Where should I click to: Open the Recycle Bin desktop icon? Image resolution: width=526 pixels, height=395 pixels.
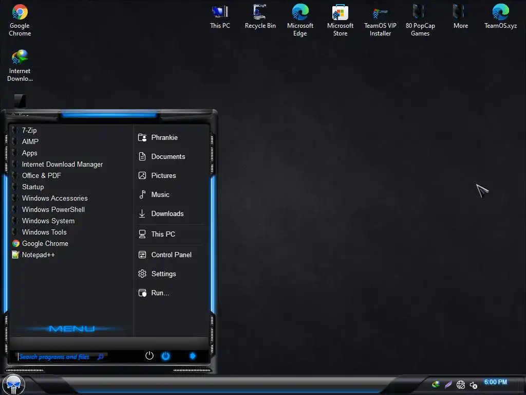260,17
